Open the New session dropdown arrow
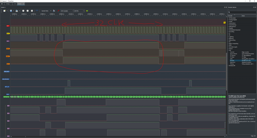The height and width of the screenshot is (138, 257). pos(7,11)
